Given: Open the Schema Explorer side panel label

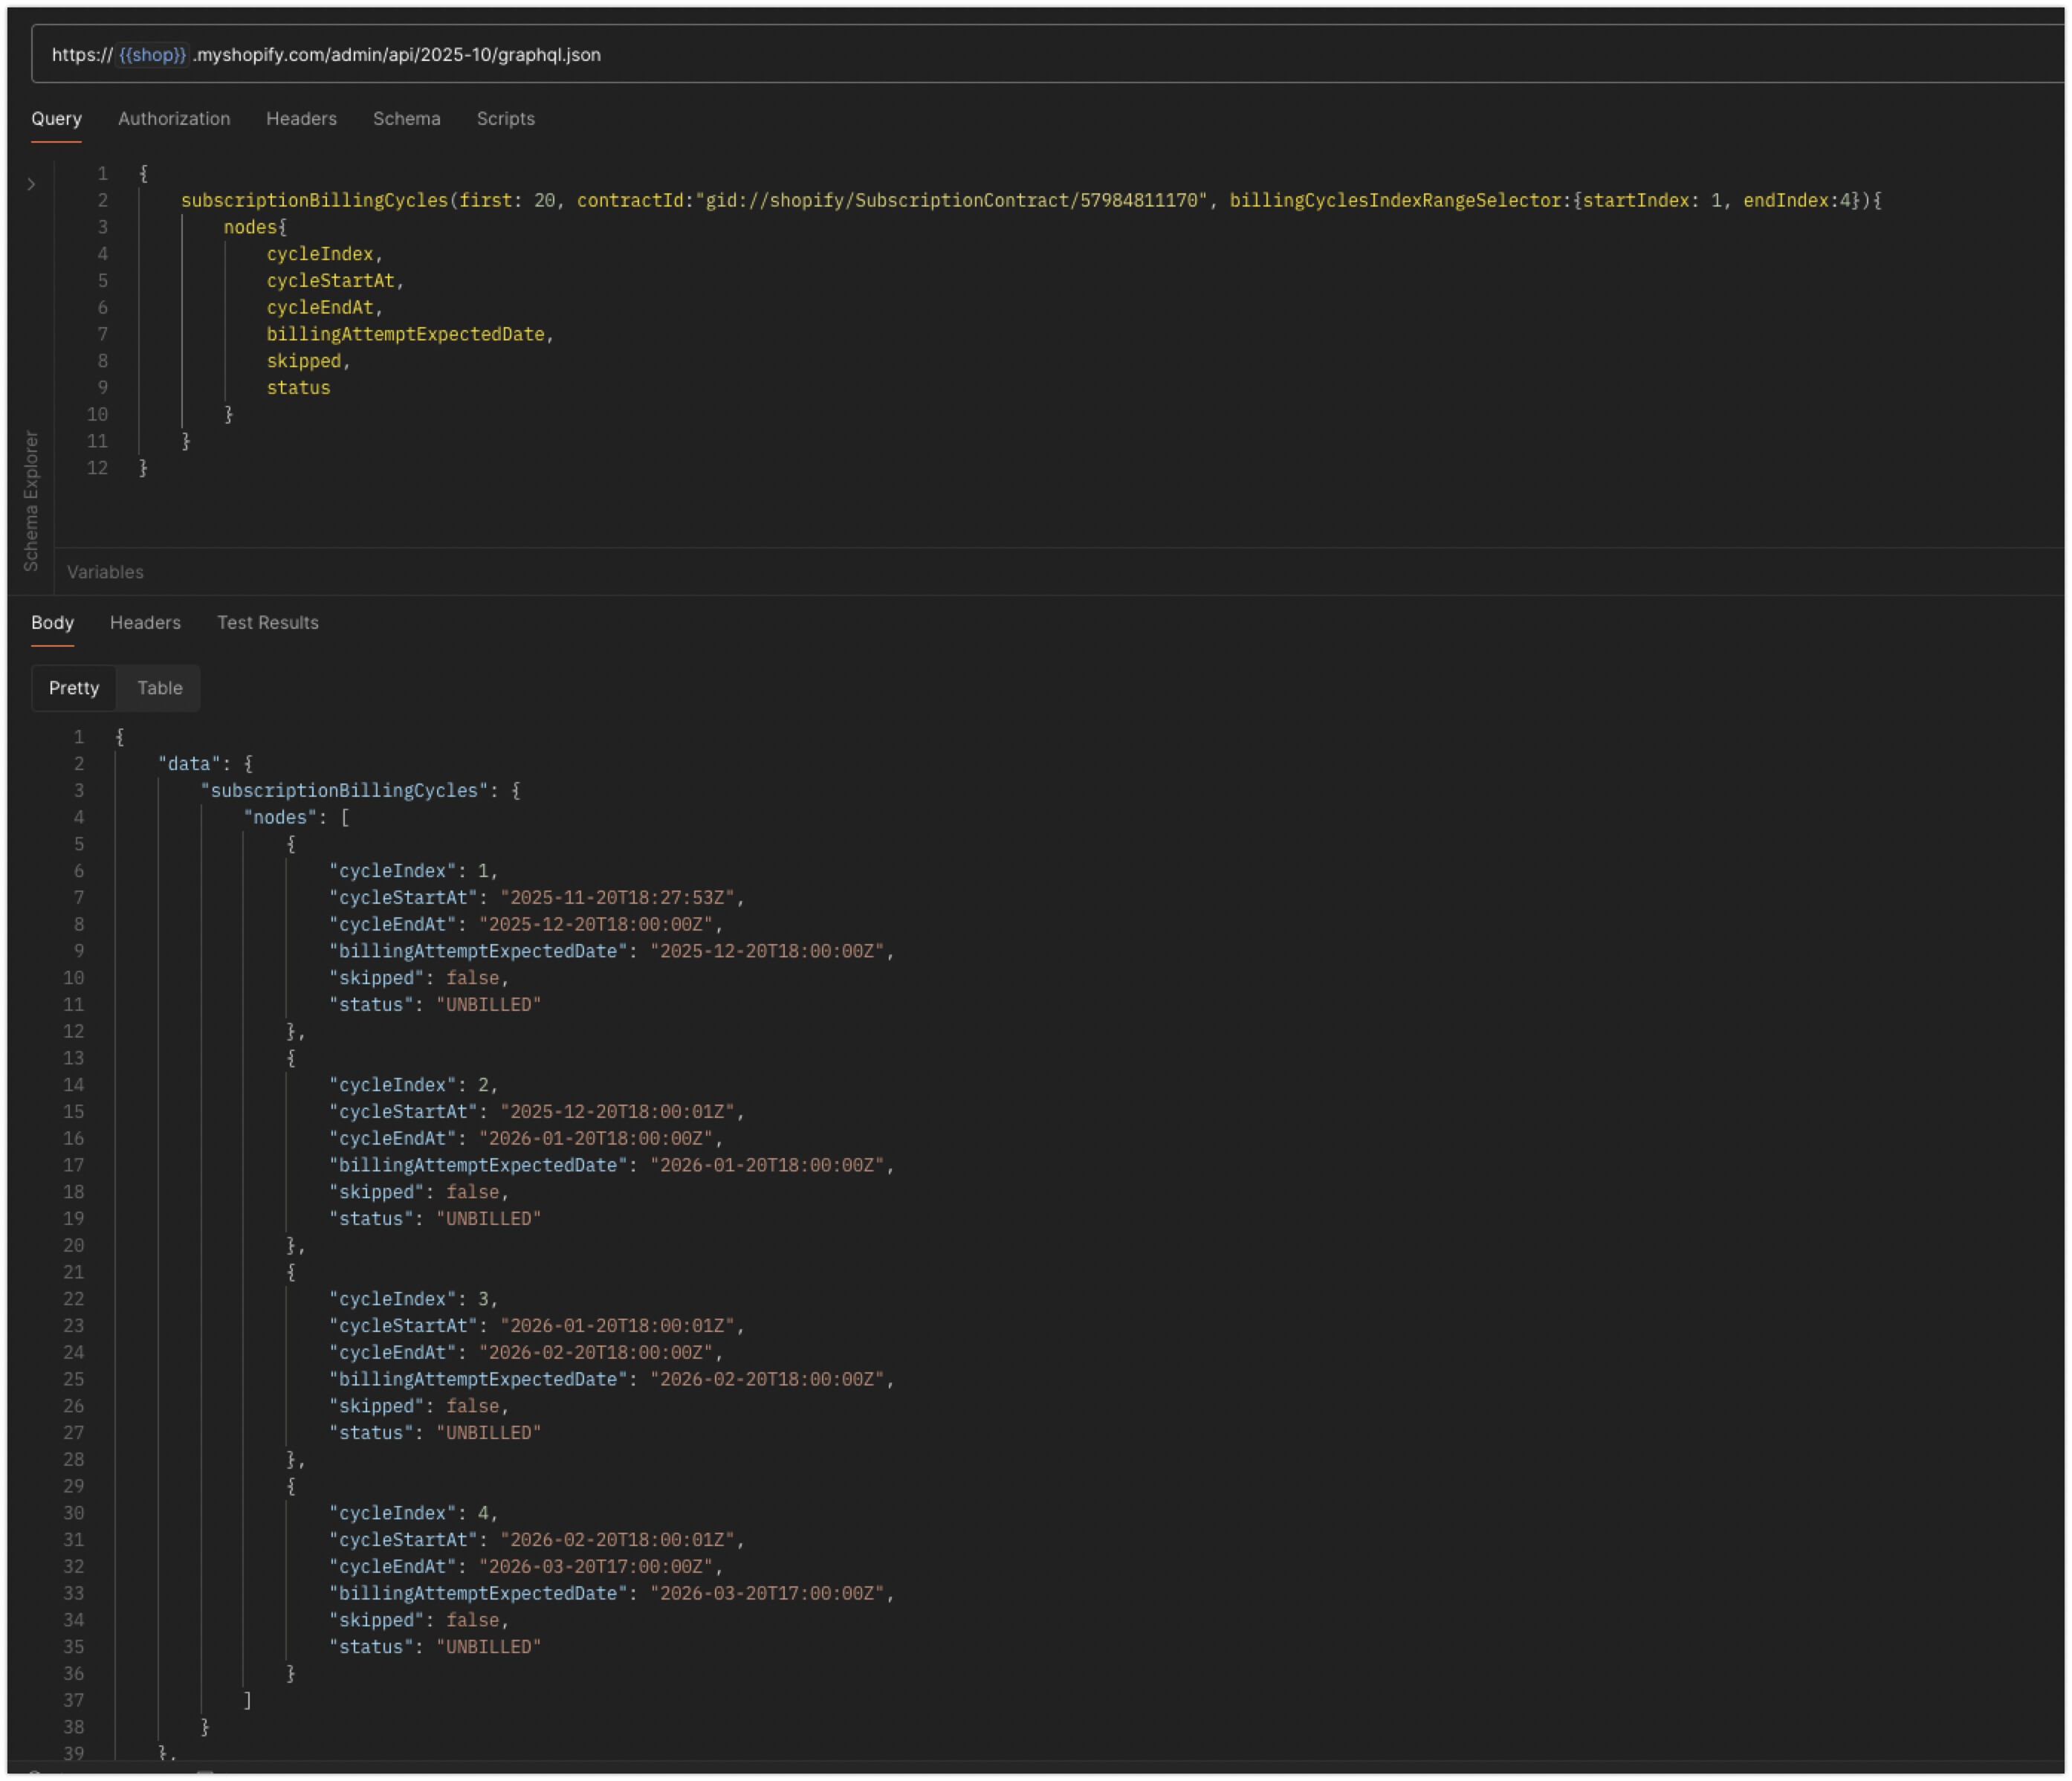Looking at the screenshot, I should tap(31, 500).
